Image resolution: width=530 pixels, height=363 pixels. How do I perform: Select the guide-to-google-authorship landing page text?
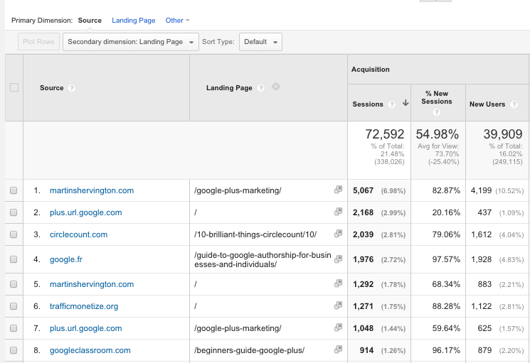[263, 259]
